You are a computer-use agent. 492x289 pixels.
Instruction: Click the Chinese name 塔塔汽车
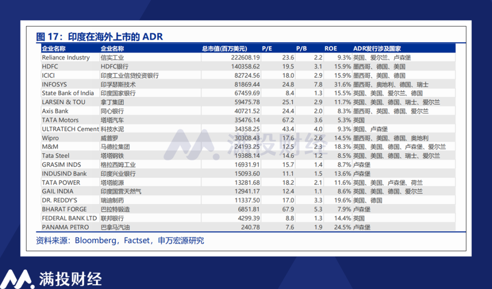(x=113, y=120)
